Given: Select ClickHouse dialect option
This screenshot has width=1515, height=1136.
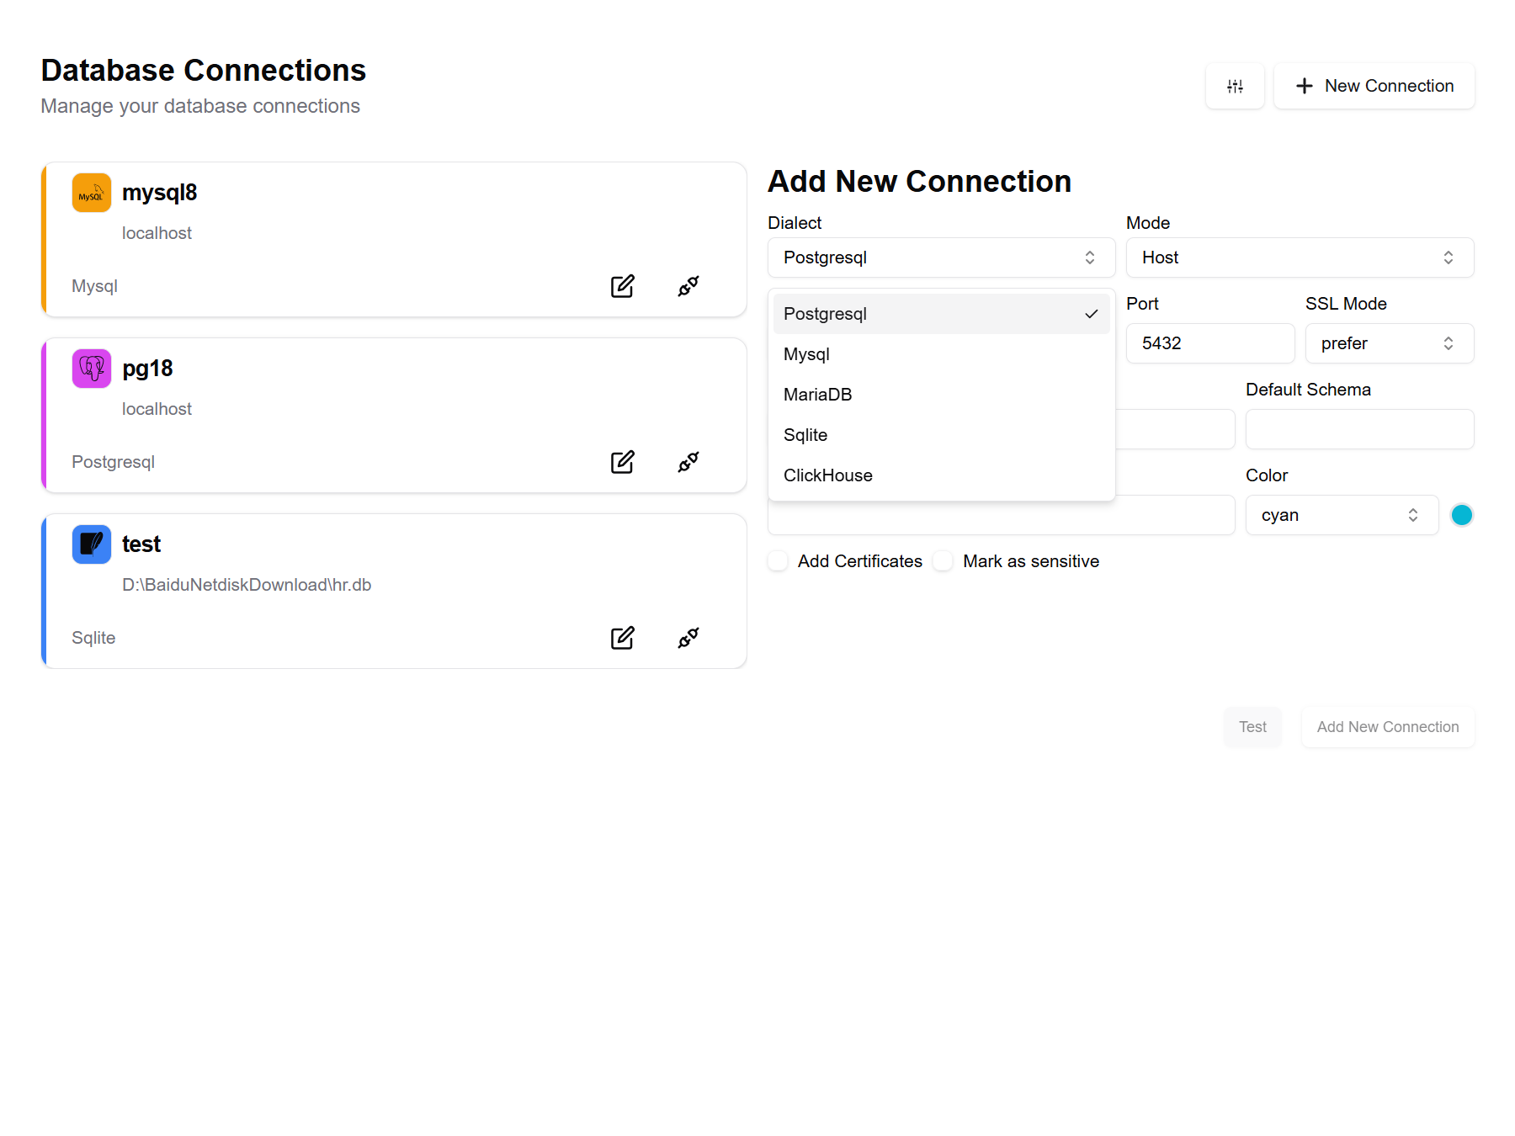Looking at the screenshot, I should tap(827, 475).
